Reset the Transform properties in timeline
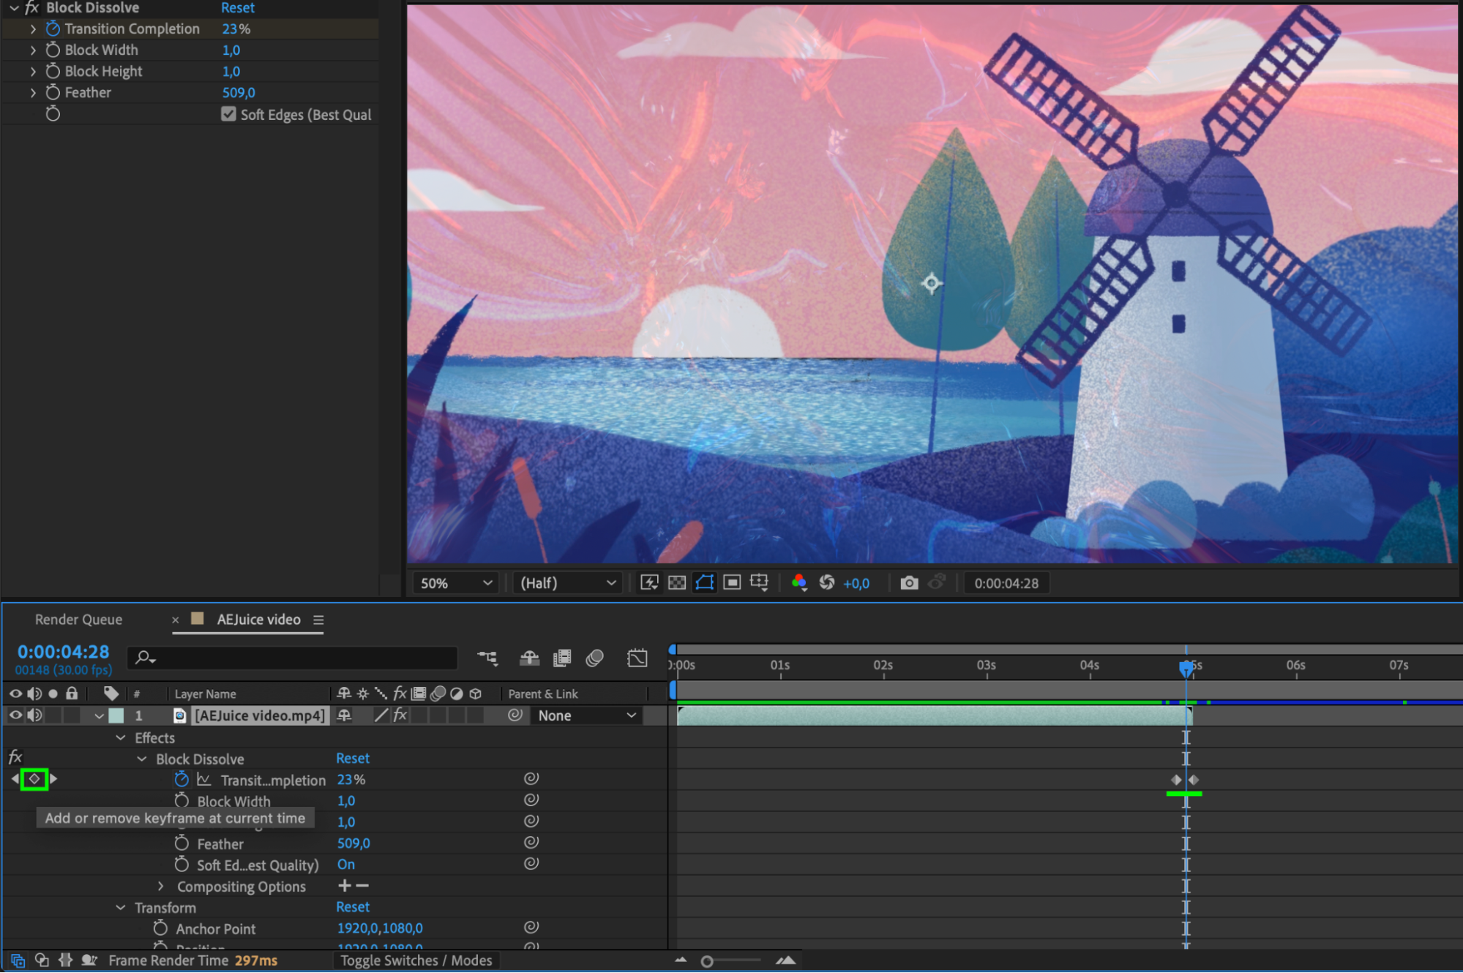Screen dimensions: 1463x973 [352, 907]
